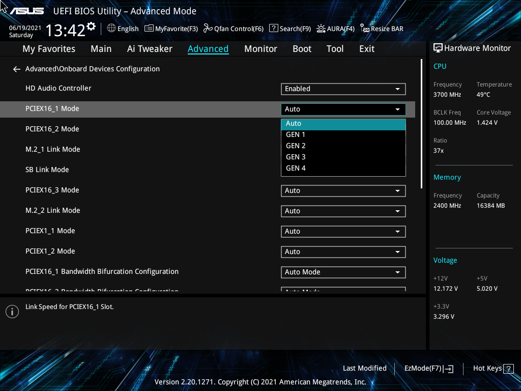This screenshot has height=391, width=521.
Task: Open Qfan Control from the top toolbar
Action: coord(233,29)
